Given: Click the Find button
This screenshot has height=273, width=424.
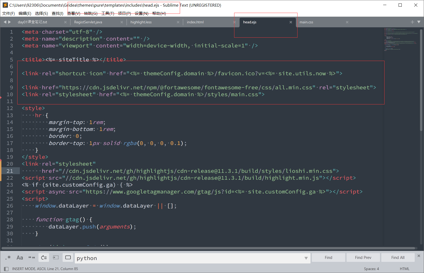Looking at the screenshot, I should (329, 258).
